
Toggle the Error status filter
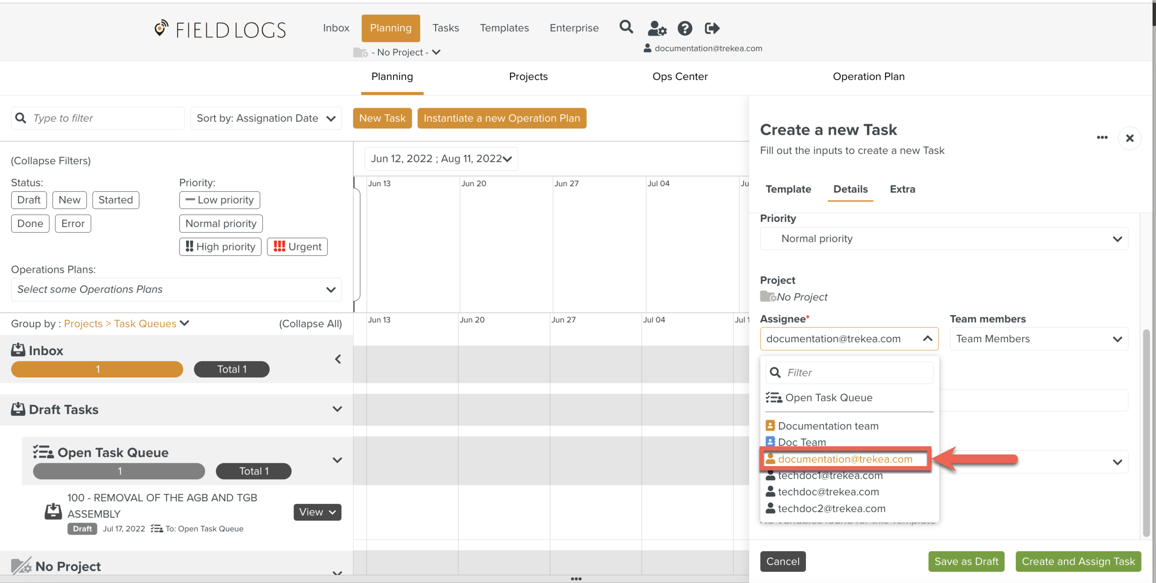[73, 223]
